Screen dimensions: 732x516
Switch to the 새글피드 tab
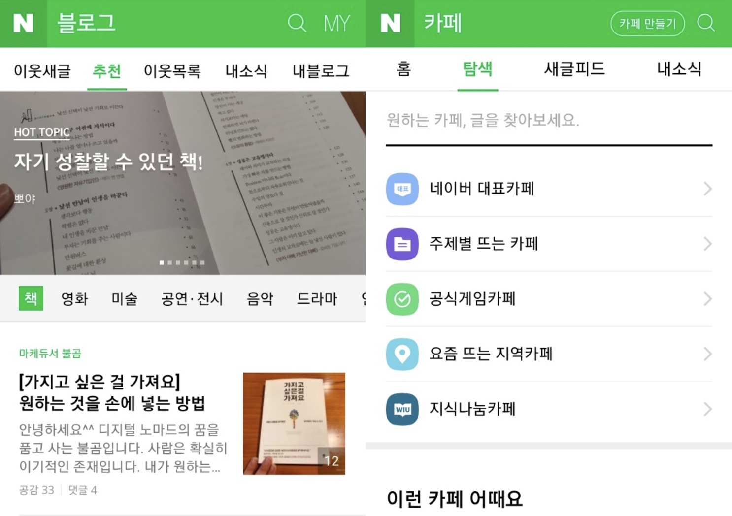pos(574,69)
